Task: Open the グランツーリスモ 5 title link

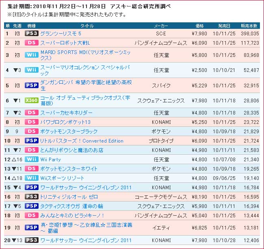Action: pyautogui.click(x=61, y=33)
